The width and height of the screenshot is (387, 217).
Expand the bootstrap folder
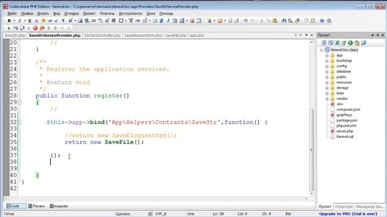[x=327, y=61]
